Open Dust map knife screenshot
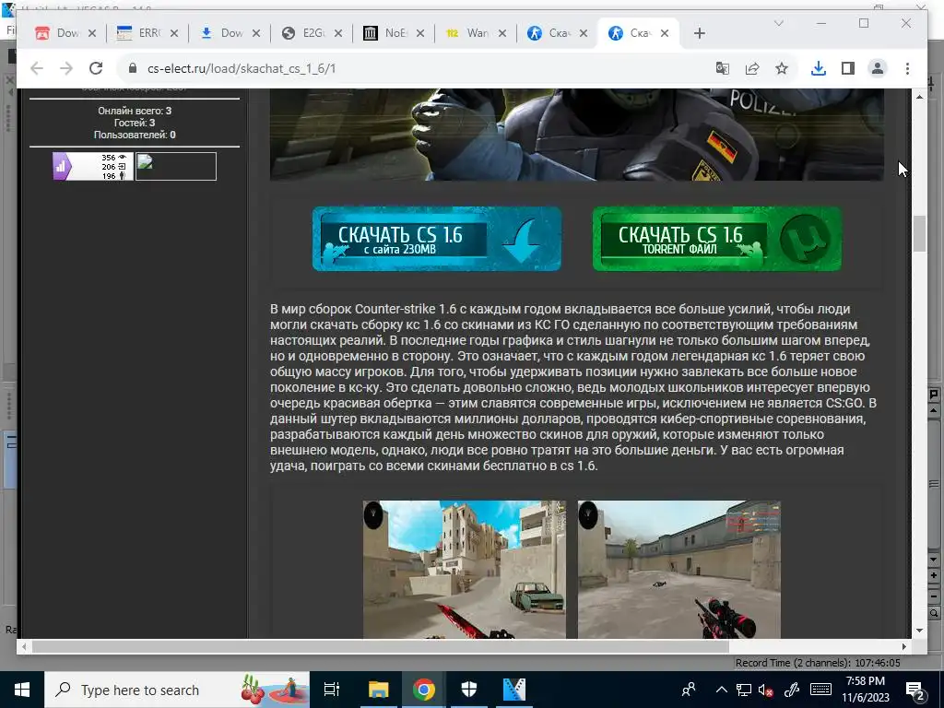944x708 pixels. pos(465,569)
